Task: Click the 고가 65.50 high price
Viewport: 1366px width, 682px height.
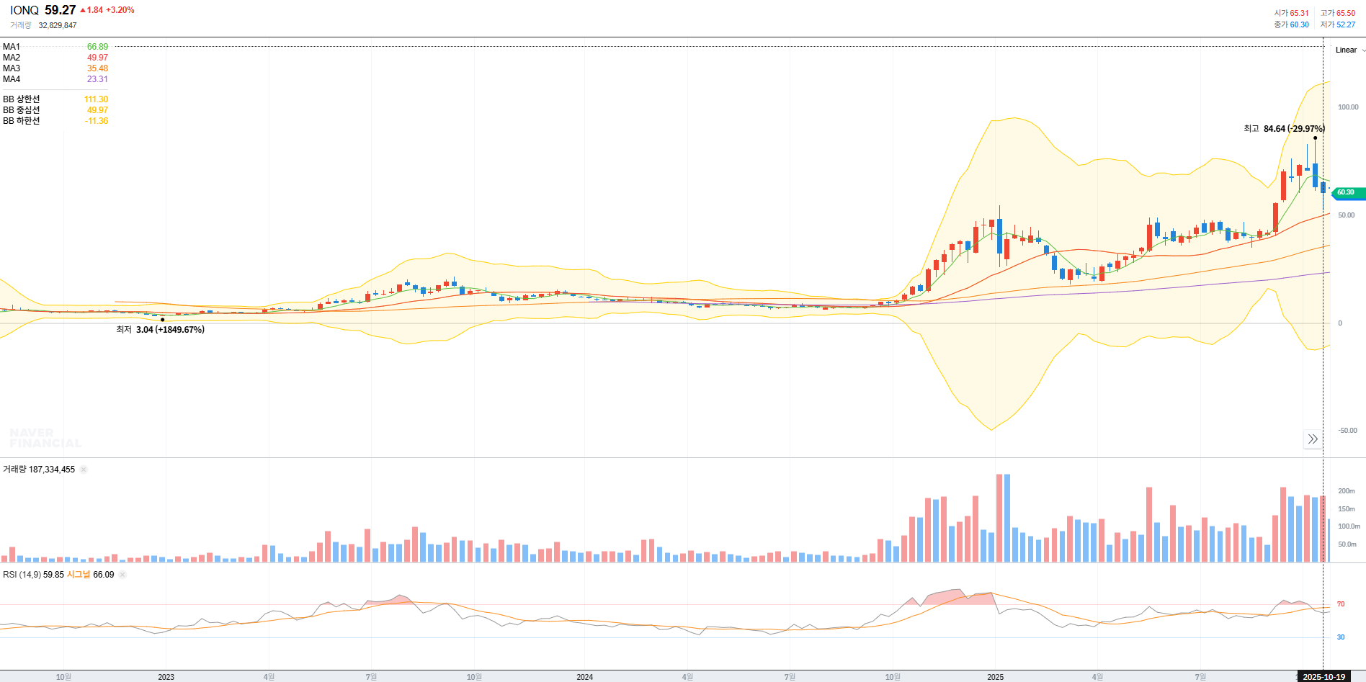Action: [1338, 13]
